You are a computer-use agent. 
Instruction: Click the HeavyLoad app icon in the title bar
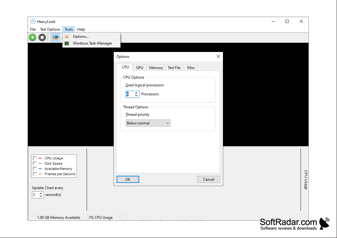tap(33, 21)
